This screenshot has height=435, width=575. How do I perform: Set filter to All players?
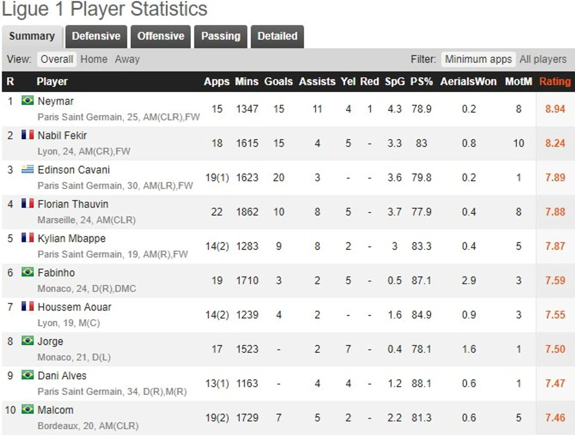[x=543, y=59]
